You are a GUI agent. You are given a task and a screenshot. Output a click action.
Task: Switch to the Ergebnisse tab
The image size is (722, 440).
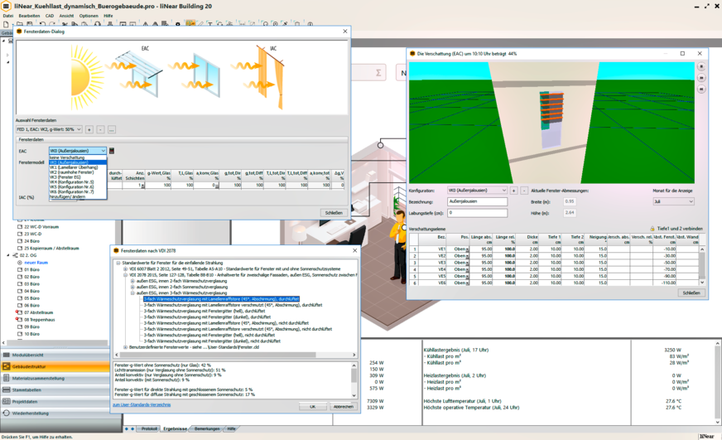(x=175, y=429)
